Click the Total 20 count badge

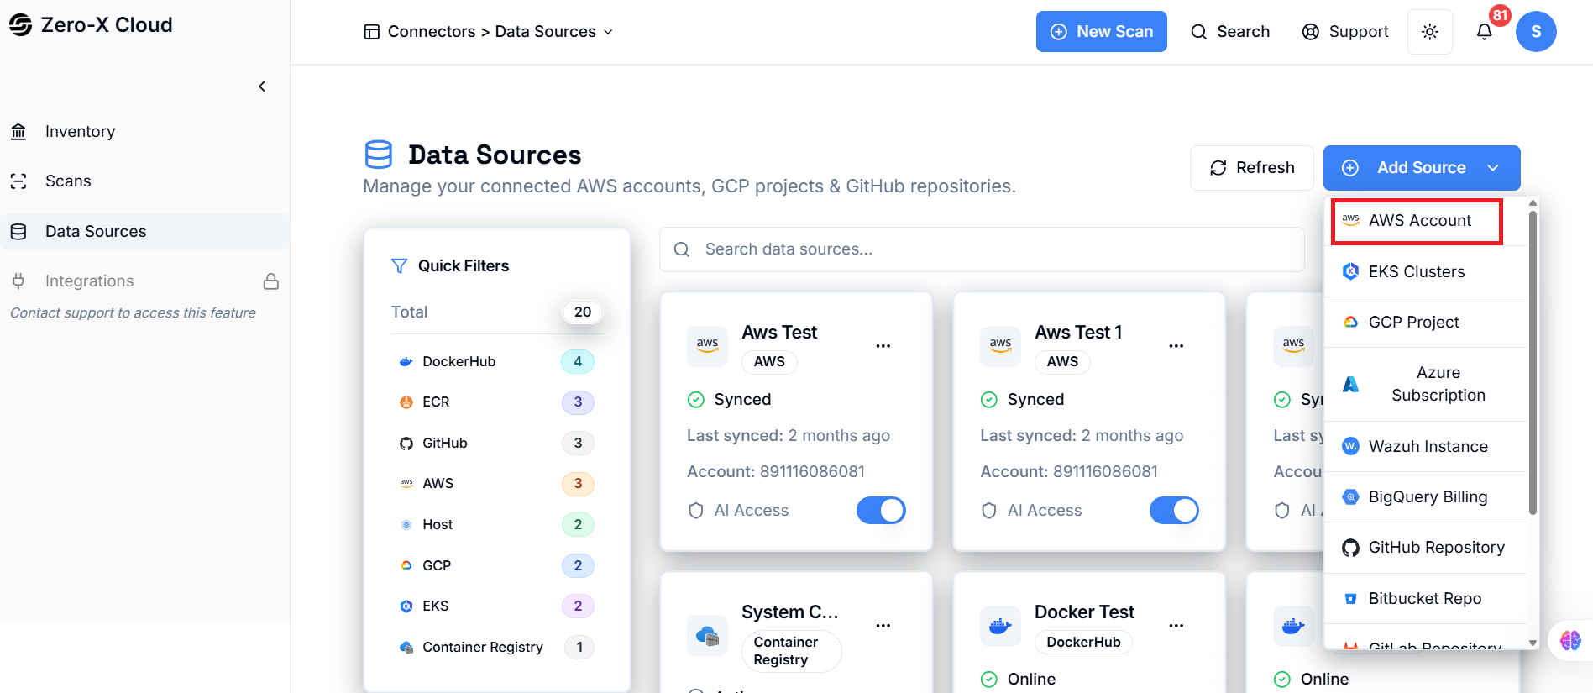(x=583, y=312)
